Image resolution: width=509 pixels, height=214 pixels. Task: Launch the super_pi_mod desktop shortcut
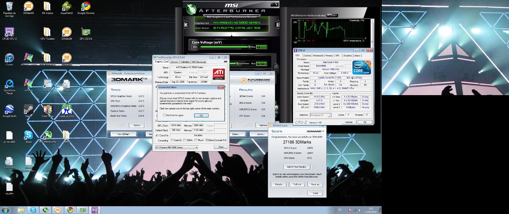[x=66, y=111]
